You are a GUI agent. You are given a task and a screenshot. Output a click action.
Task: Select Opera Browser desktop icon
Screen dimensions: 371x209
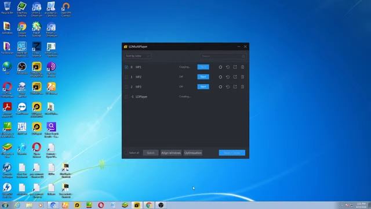click(x=37, y=150)
